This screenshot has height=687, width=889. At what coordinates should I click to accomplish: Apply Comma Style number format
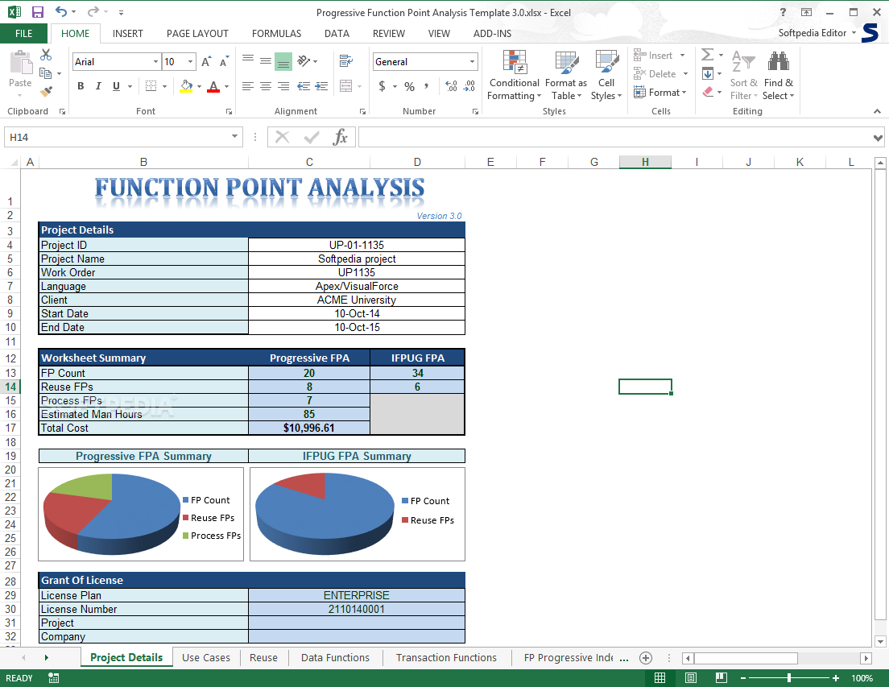point(426,86)
